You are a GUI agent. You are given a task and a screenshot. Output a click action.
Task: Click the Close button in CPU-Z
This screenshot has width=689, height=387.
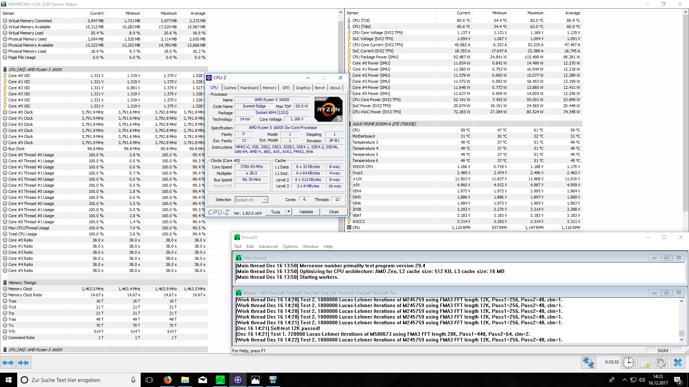coord(334,212)
